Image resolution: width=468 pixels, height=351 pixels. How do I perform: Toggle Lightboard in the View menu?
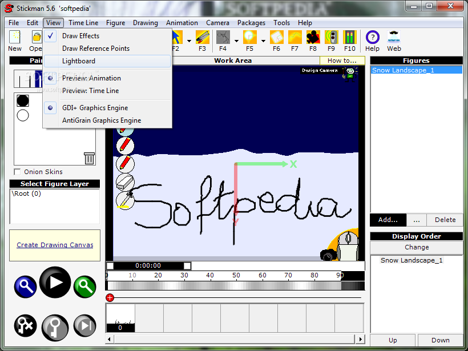pos(107,61)
